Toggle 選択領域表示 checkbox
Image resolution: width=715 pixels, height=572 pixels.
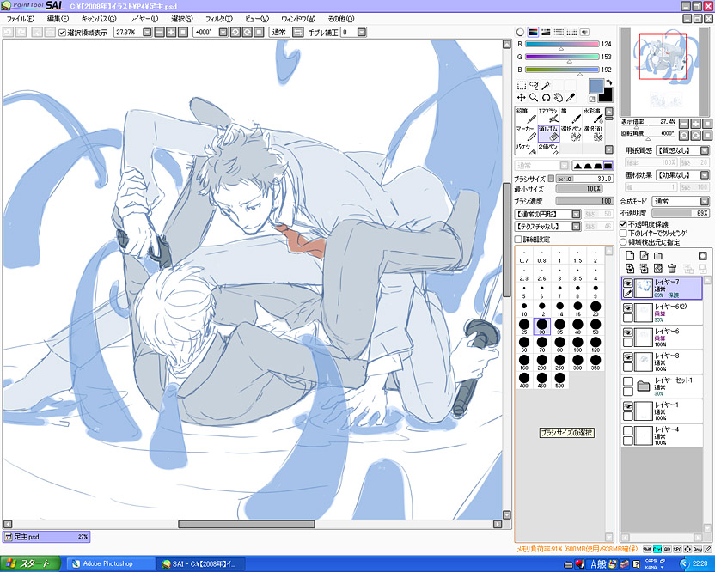pyautogui.click(x=63, y=33)
